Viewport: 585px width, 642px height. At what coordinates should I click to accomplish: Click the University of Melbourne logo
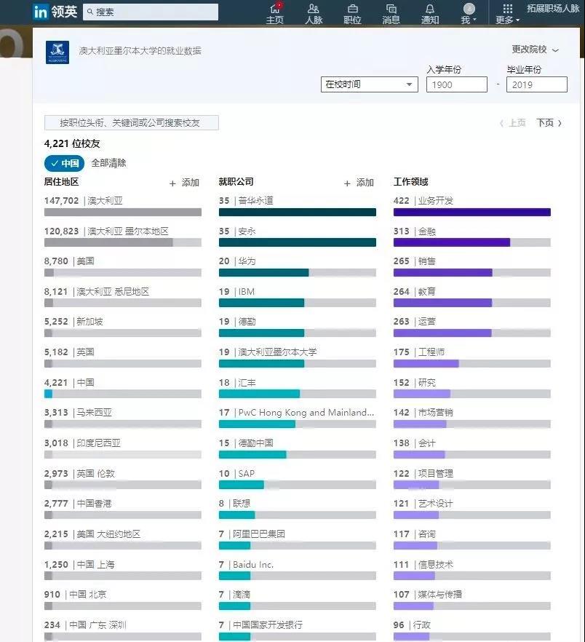pyautogui.click(x=57, y=52)
